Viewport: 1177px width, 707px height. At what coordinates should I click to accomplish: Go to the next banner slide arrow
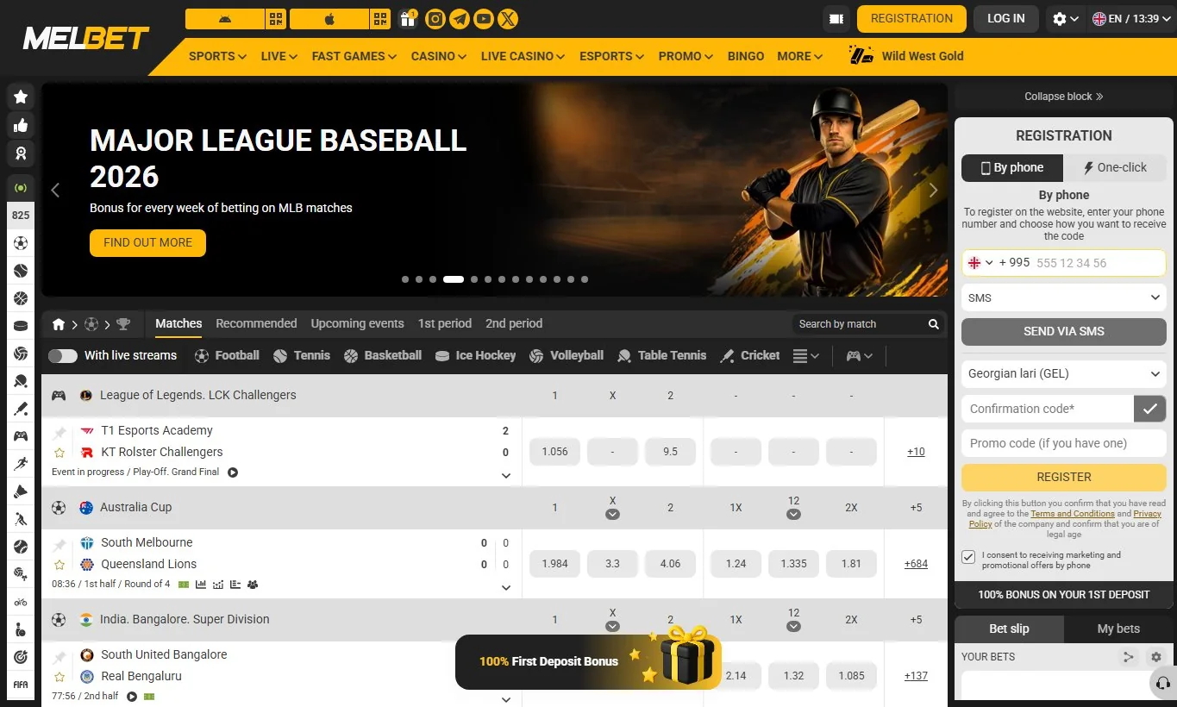932,191
